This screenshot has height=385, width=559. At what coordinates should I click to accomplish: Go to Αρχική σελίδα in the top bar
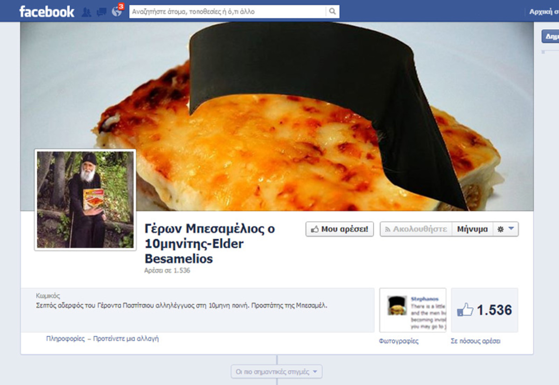pyautogui.click(x=544, y=12)
